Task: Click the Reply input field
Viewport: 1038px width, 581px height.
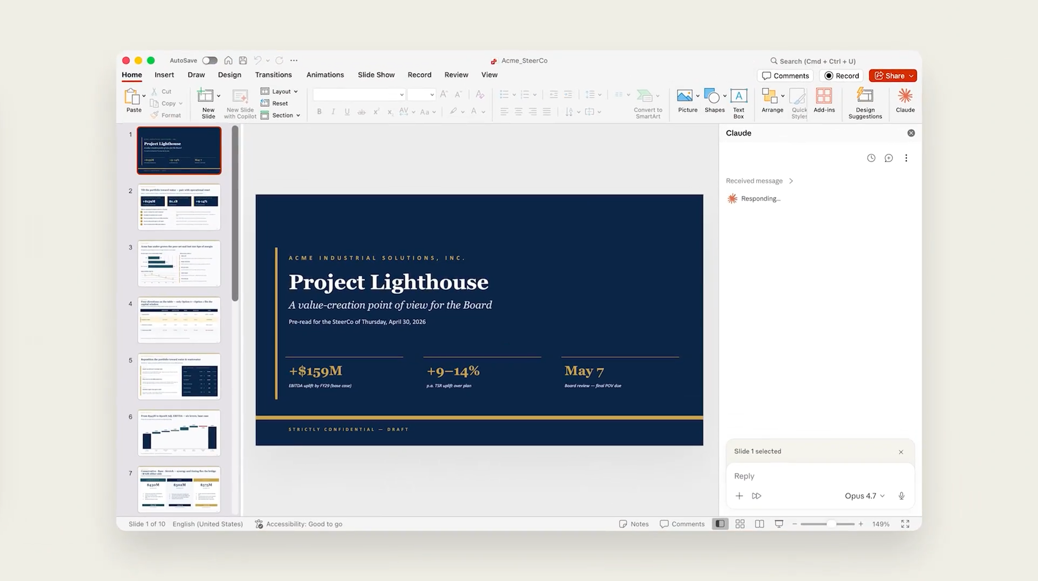Action: [820, 476]
